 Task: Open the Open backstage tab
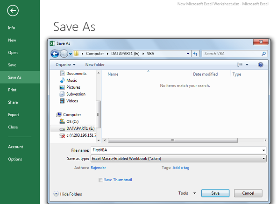[20, 53]
